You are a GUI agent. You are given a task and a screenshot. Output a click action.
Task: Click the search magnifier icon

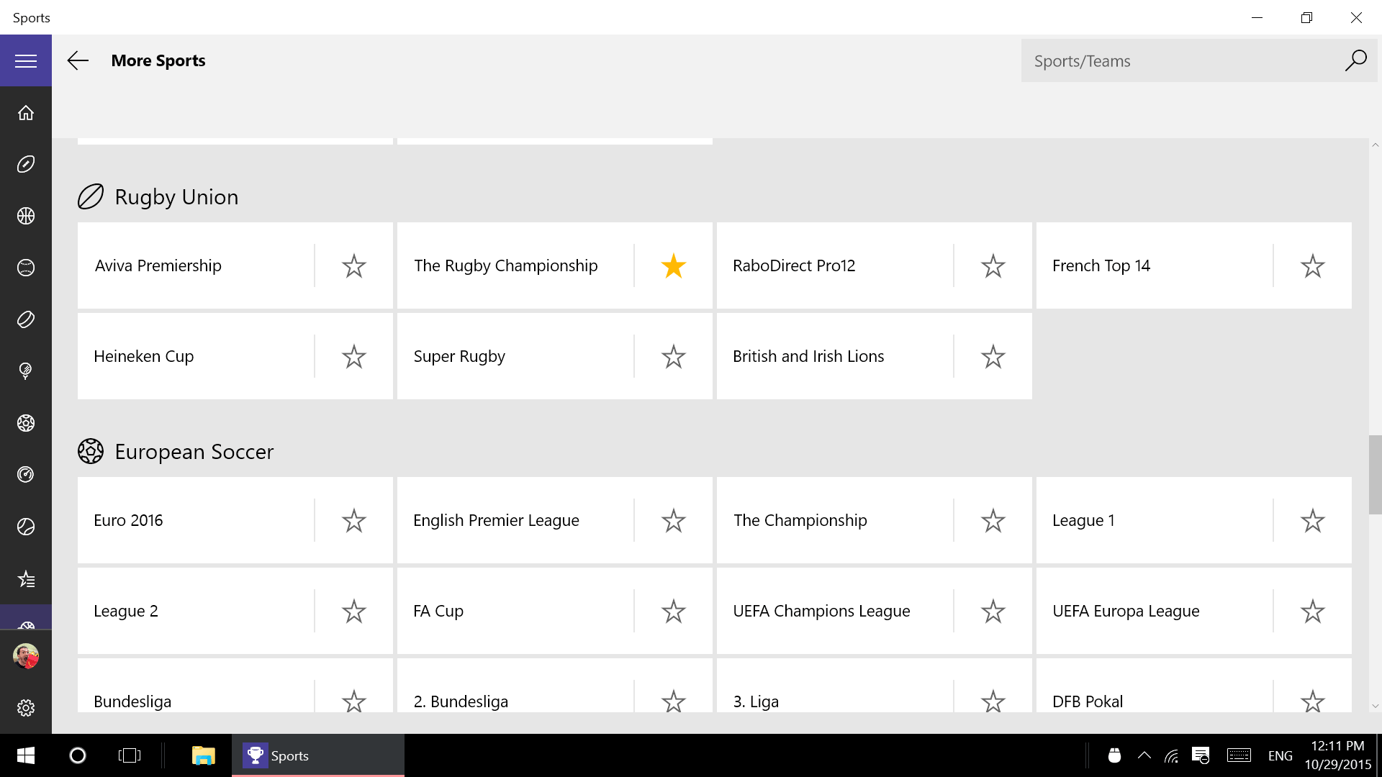(x=1356, y=61)
